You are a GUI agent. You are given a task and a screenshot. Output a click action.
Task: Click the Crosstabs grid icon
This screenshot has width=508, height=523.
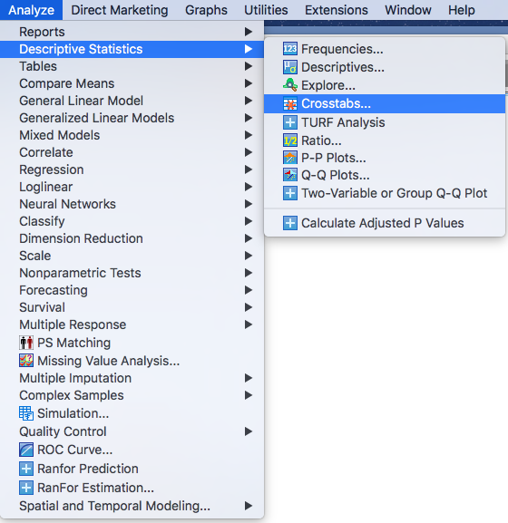tap(289, 104)
